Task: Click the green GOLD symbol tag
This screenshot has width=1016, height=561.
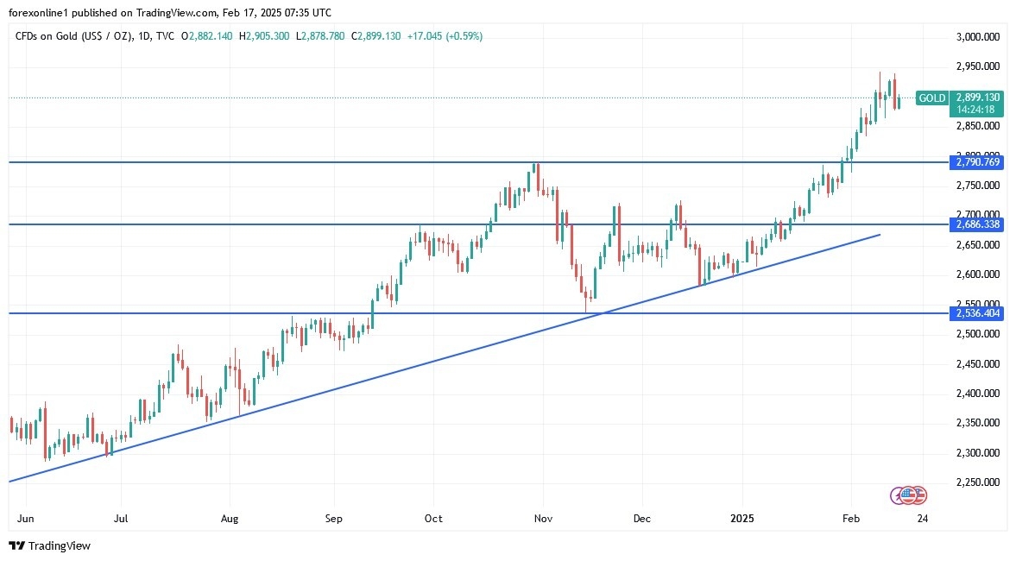Action: pyautogui.click(x=931, y=98)
